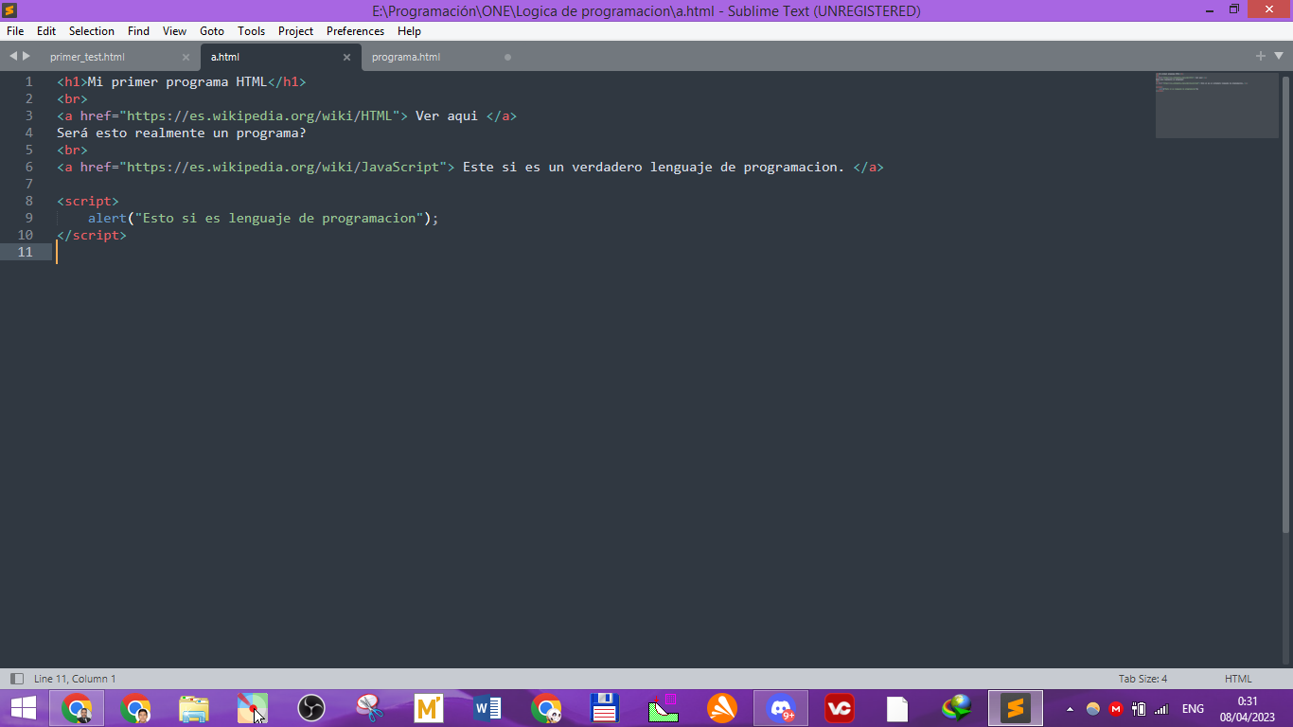This screenshot has height=727, width=1293.
Task: Open the Maps-style app on taskbar
Action: (253, 708)
